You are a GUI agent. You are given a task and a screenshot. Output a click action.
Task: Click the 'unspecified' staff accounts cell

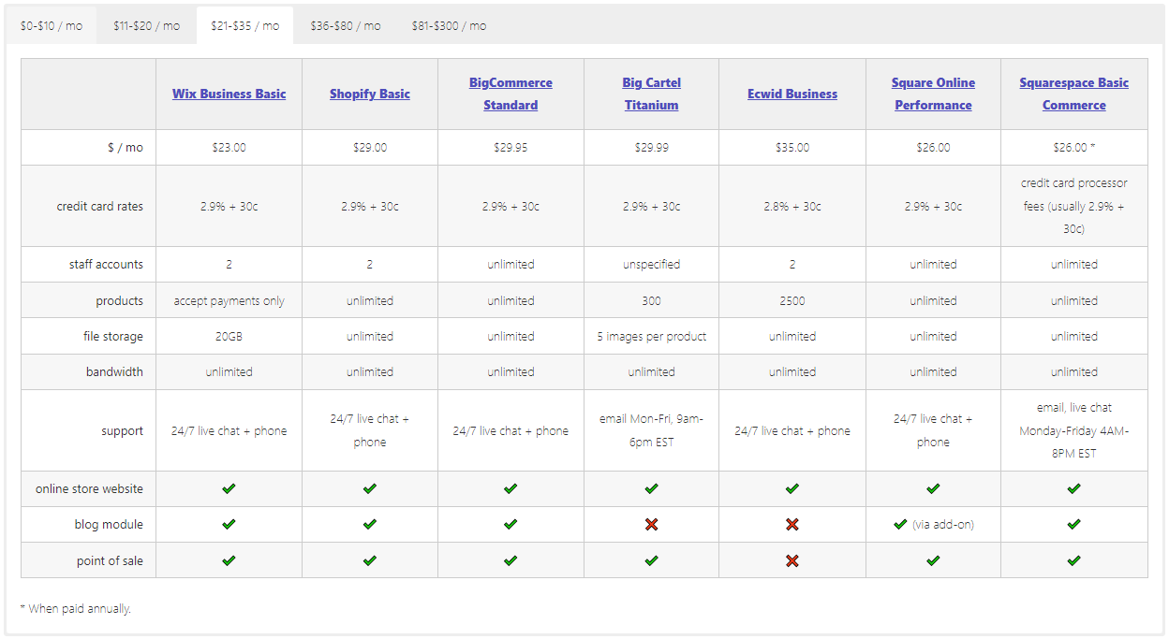point(651,265)
